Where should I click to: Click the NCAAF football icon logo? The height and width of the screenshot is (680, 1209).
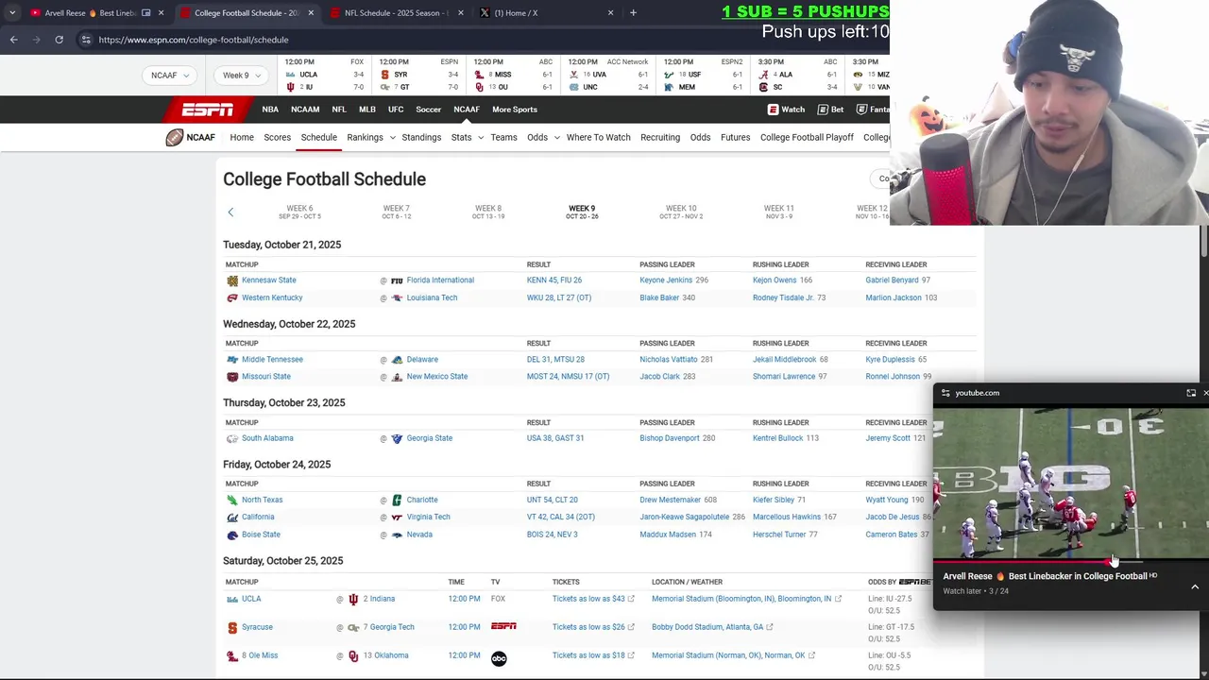175,137
